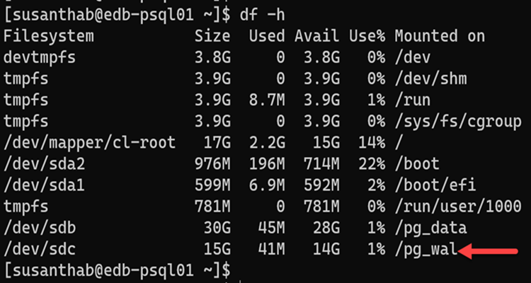Click the /dev/mapper/cl-root filesystem name

pyautogui.click(x=89, y=142)
